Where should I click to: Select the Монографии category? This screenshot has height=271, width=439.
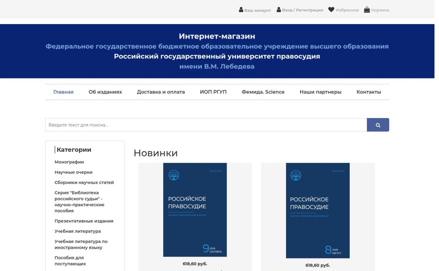pyautogui.click(x=69, y=162)
